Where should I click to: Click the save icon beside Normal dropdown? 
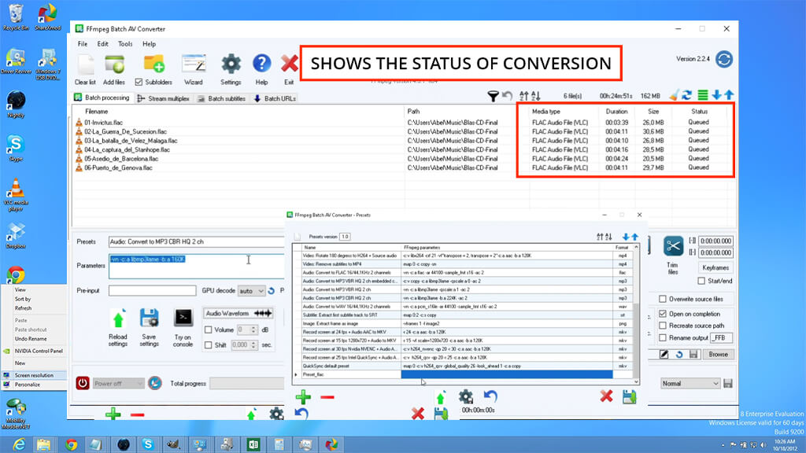(x=728, y=384)
